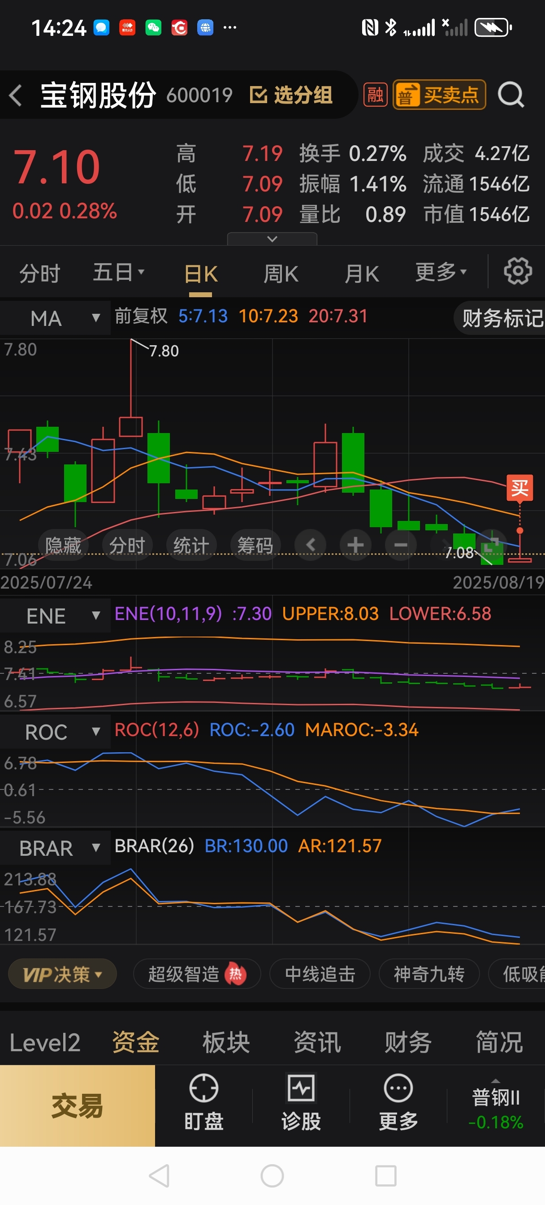Move chart left with arrow button

tap(310, 545)
